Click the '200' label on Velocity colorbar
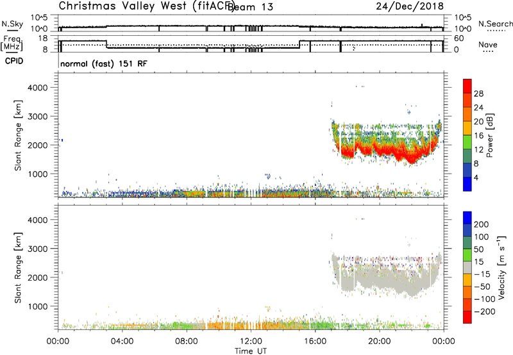Image resolution: width=513 pixels, height=355 pixels. click(481, 224)
